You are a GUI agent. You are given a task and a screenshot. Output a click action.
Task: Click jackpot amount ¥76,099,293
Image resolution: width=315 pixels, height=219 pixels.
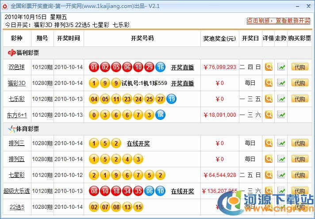pos(219,67)
